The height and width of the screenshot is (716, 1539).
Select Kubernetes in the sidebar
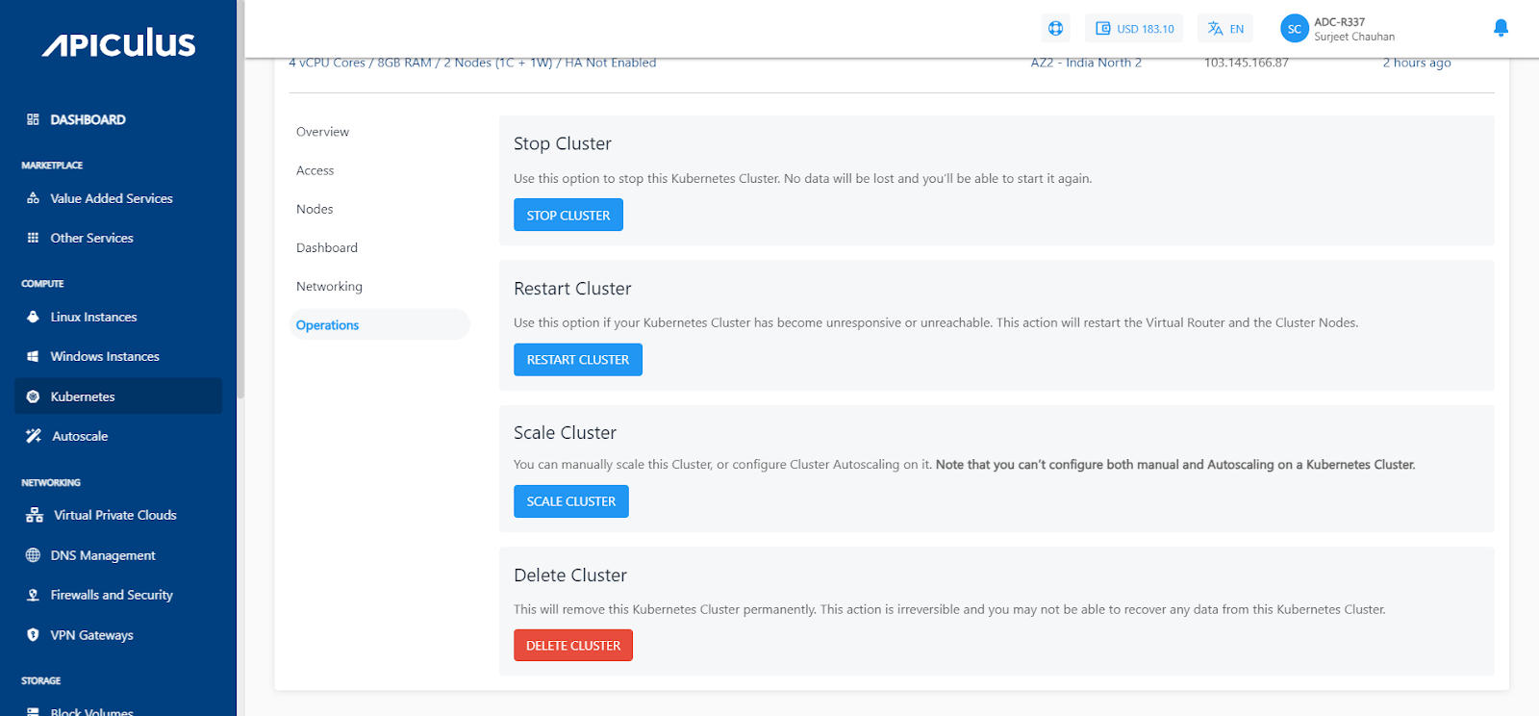tap(118, 396)
